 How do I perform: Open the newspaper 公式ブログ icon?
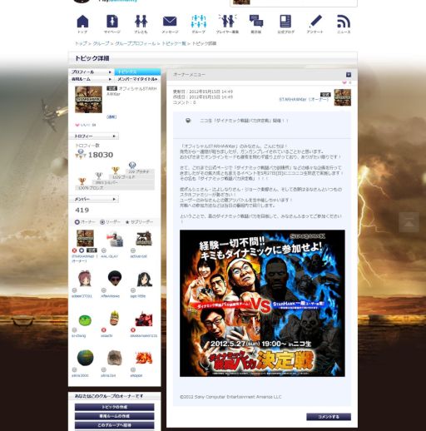pyautogui.click(x=285, y=22)
